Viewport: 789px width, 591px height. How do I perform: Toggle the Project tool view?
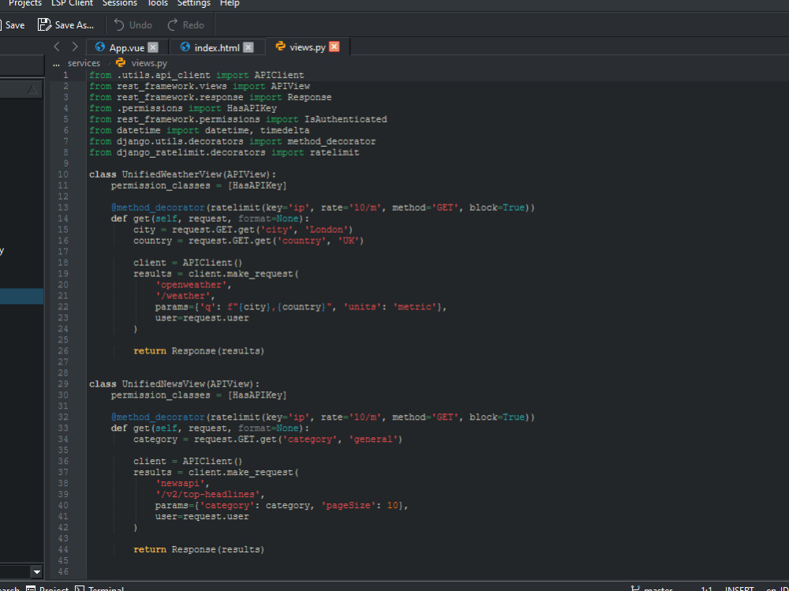tap(47, 588)
